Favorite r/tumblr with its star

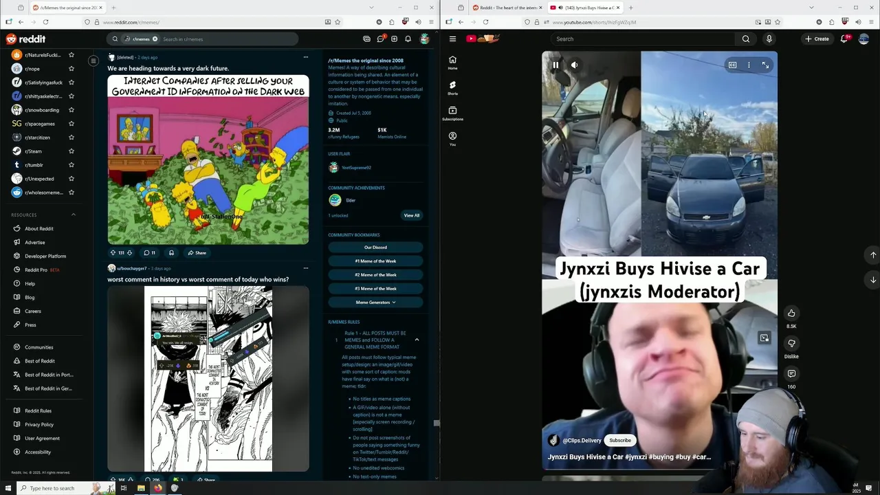point(71,165)
